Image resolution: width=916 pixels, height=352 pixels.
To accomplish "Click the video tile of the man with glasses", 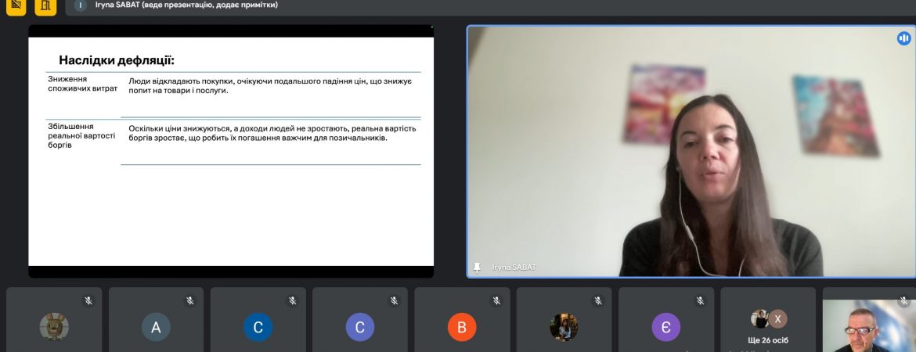I will tap(869, 319).
